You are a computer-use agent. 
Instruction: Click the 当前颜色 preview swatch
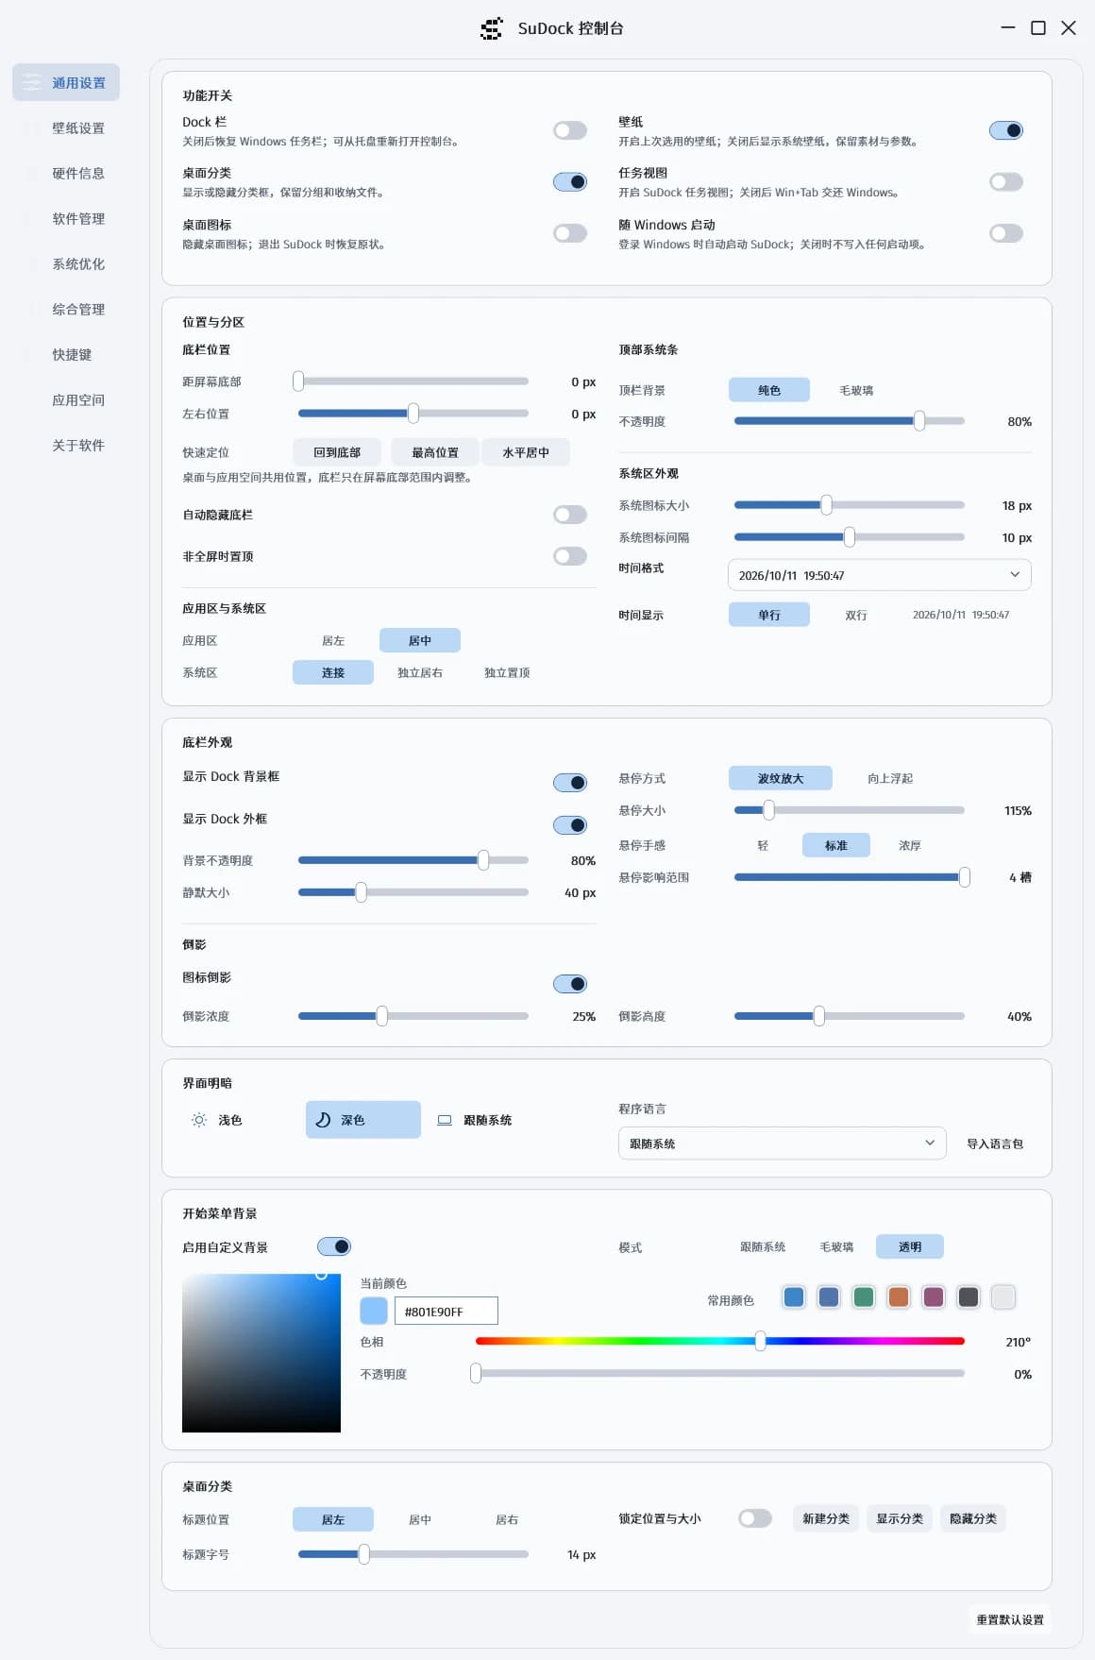pos(374,1311)
